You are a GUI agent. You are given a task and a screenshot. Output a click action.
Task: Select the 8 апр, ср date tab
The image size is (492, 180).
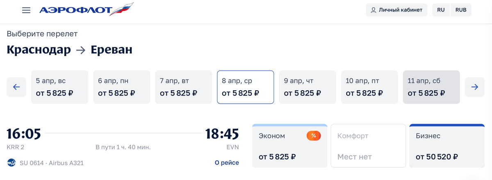(x=245, y=87)
